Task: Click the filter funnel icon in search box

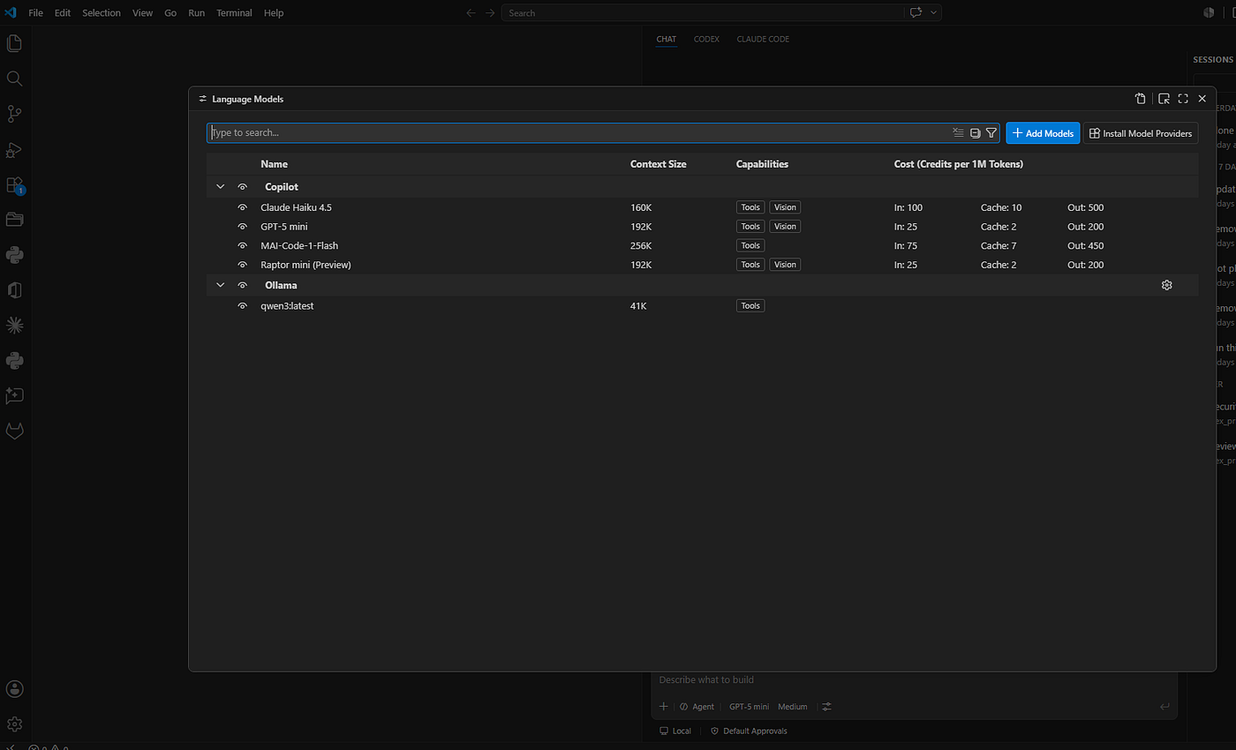Action: point(991,133)
